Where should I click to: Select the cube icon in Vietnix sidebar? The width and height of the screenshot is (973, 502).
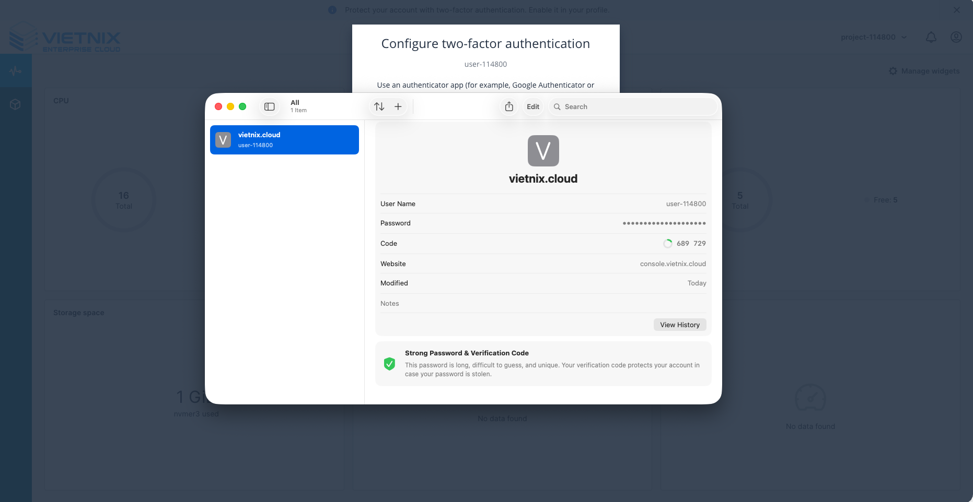[16, 104]
